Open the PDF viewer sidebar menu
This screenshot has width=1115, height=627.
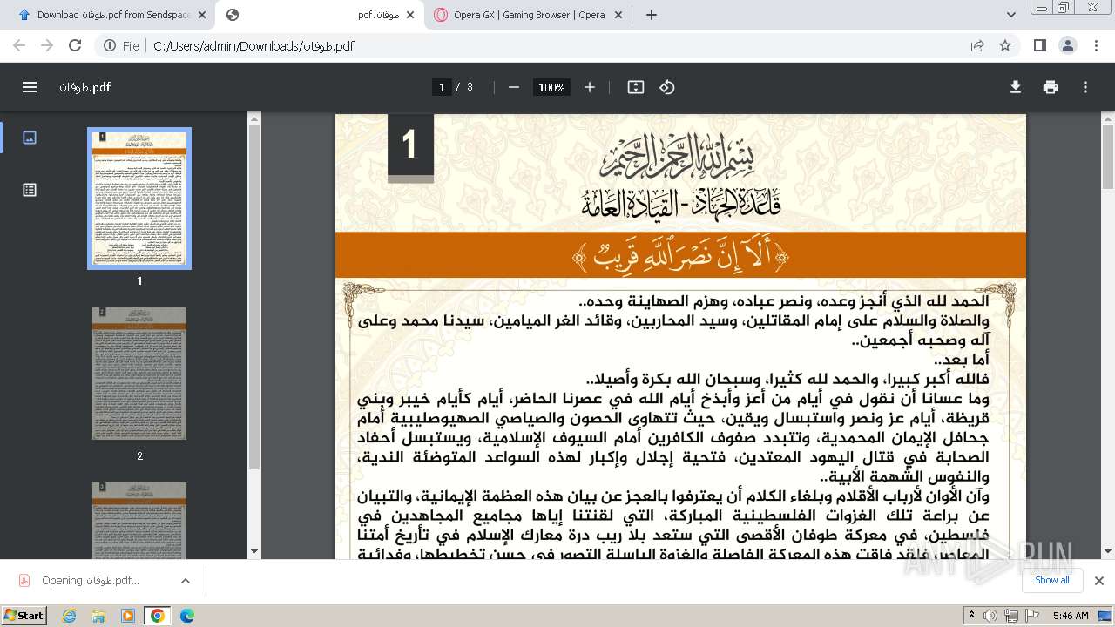(30, 87)
